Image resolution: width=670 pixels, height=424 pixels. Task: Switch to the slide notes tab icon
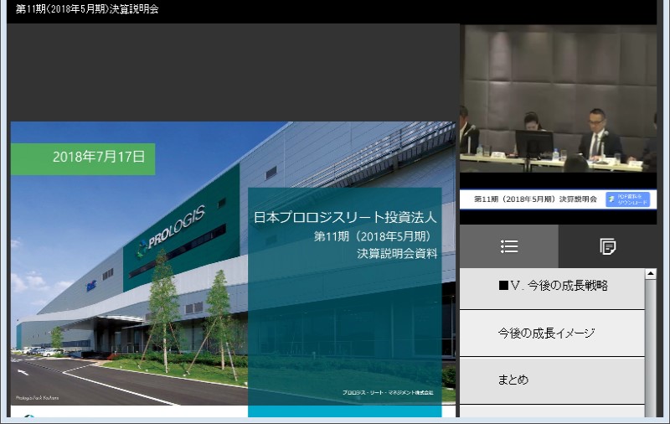tap(607, 246)
